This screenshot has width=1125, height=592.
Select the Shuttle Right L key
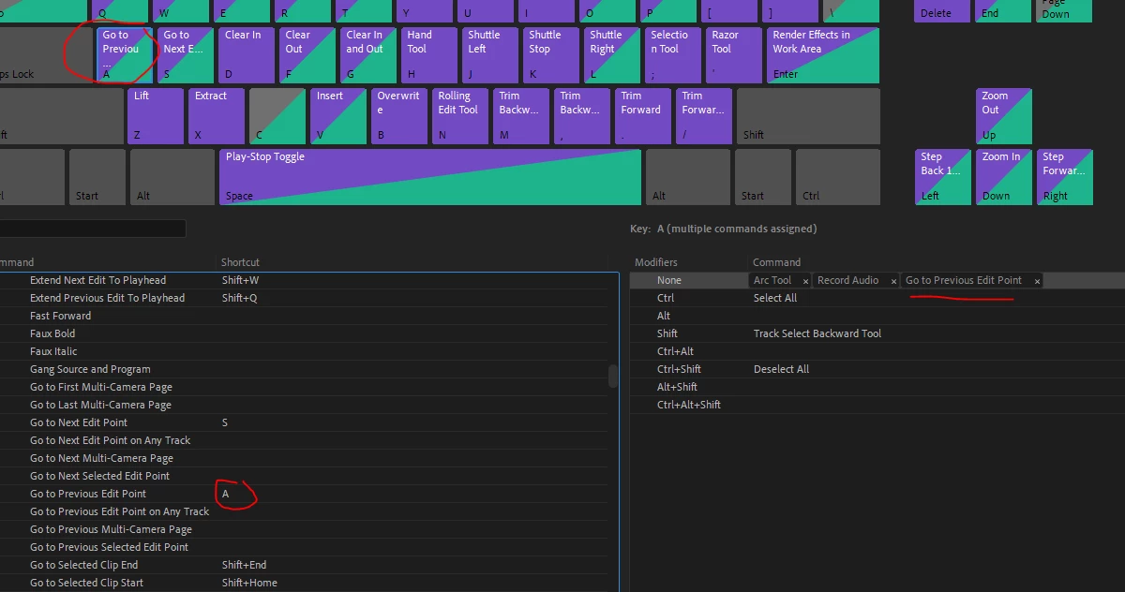tap(612, 55)
